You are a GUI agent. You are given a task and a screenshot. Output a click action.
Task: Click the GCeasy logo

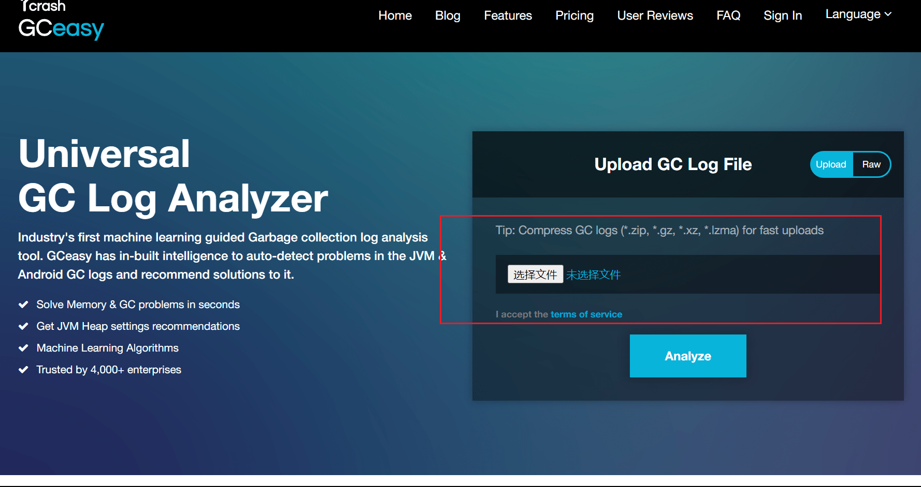click(61, 29)
